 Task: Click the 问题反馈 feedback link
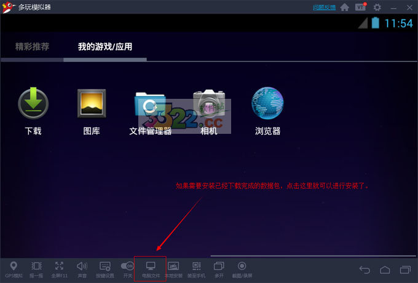(324, 7)
